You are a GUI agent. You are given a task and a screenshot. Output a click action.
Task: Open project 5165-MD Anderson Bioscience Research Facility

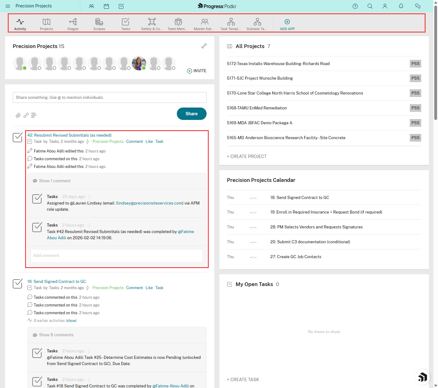(286, 138)
